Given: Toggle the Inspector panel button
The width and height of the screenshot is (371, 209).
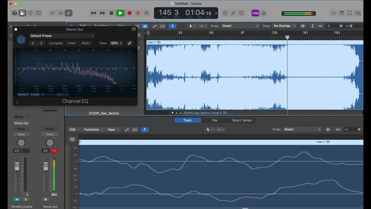Looking at the screenshot, I should click(22, 13).
